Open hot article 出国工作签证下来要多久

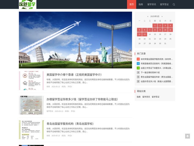coord(157,68)
